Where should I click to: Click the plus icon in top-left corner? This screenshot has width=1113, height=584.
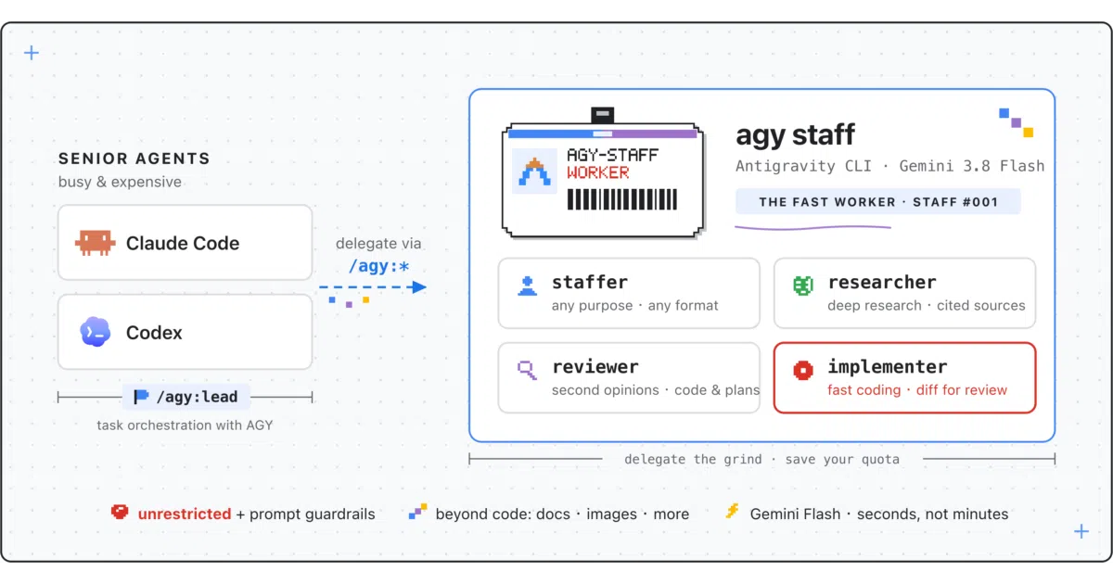[x=32, y=53]
